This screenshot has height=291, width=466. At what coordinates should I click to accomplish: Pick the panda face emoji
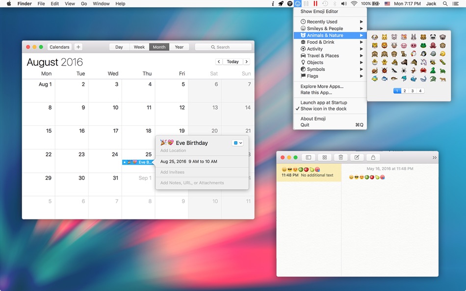(x=433, y=37)
